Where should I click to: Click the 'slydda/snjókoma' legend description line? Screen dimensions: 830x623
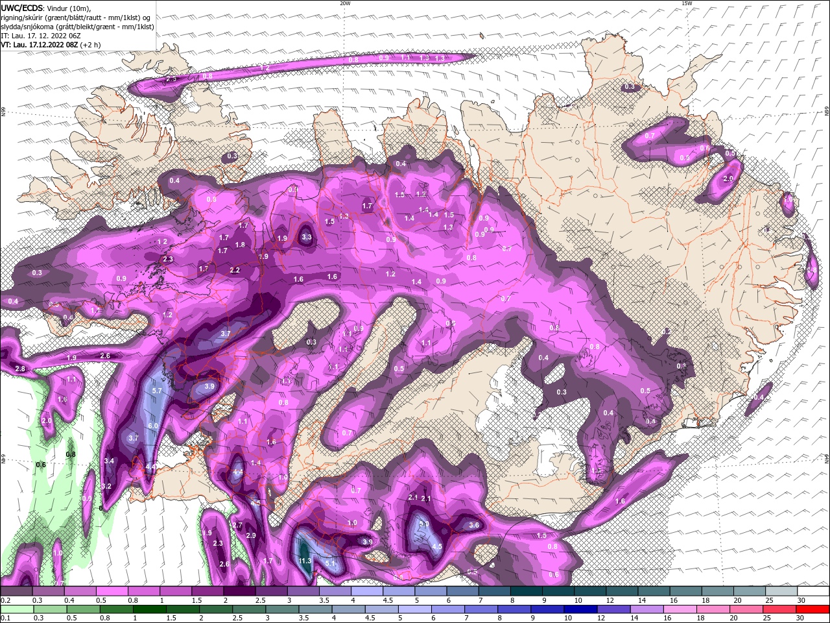click(x=77, y=27)
